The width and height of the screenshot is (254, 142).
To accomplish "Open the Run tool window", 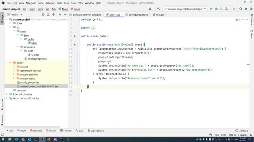I will (10, 131).
